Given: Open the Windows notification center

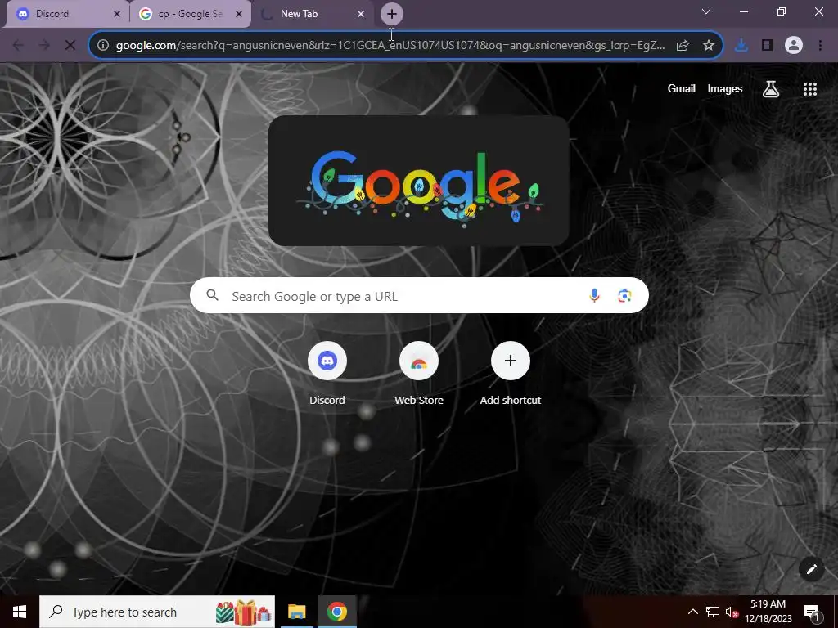Looking at the screenshot, I should [813, 612].
